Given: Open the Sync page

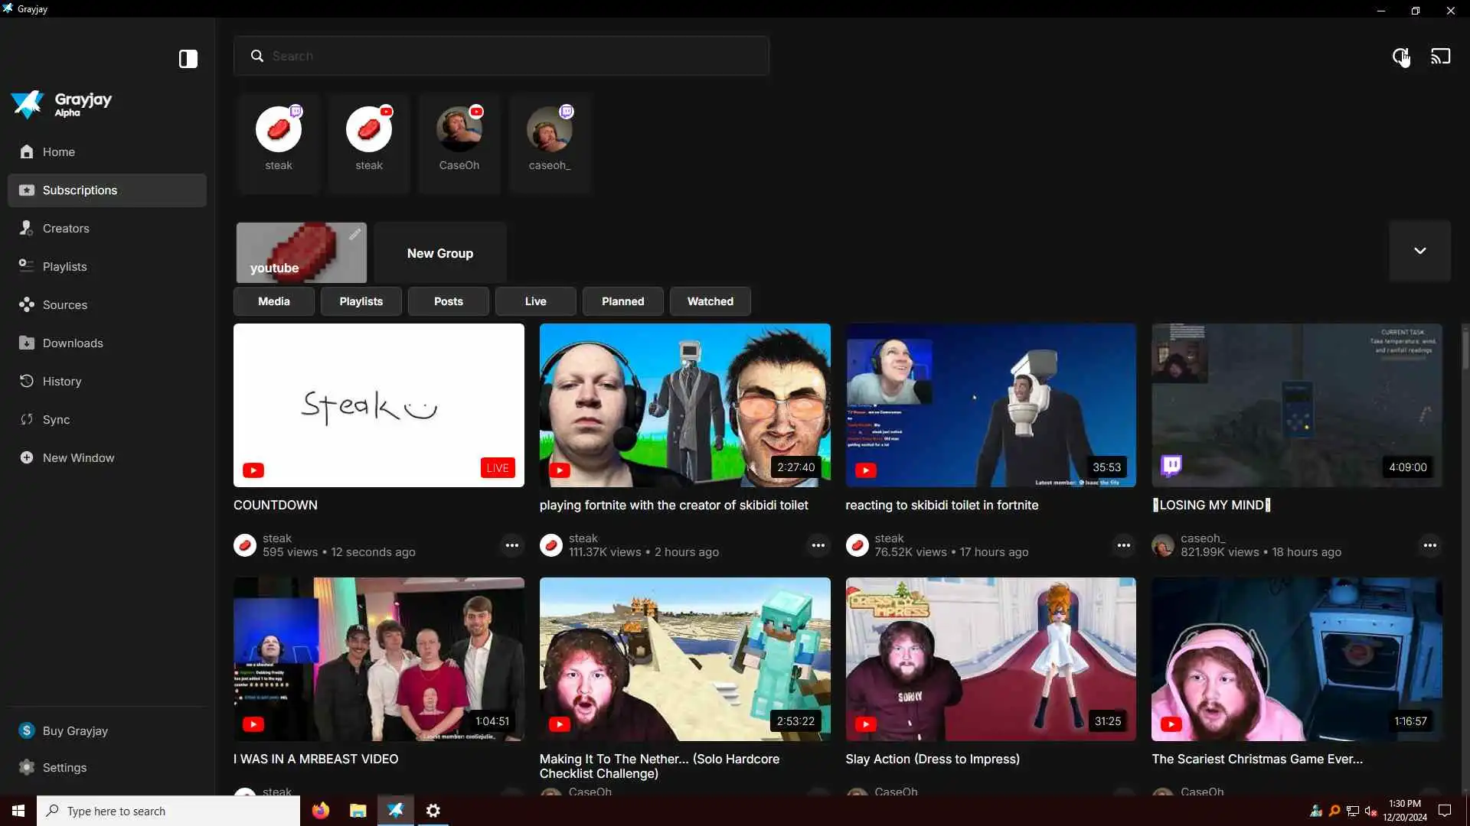Looking at the screenshot, I should 56,419.
